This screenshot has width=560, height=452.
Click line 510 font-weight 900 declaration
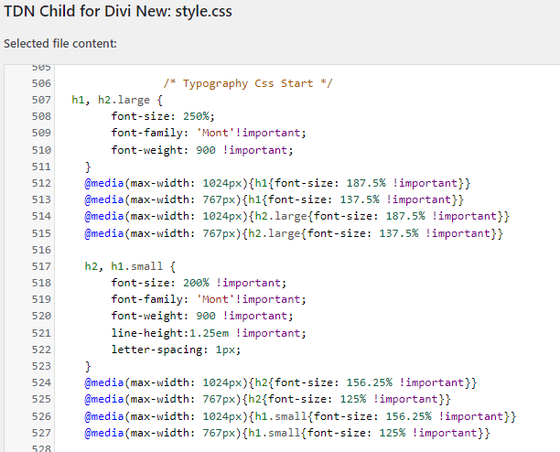click(x=202, y=150)
